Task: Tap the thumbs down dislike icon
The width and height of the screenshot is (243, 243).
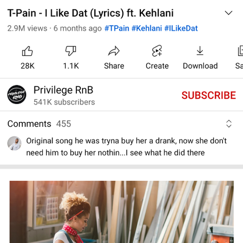Action: [x=71, y=51]
